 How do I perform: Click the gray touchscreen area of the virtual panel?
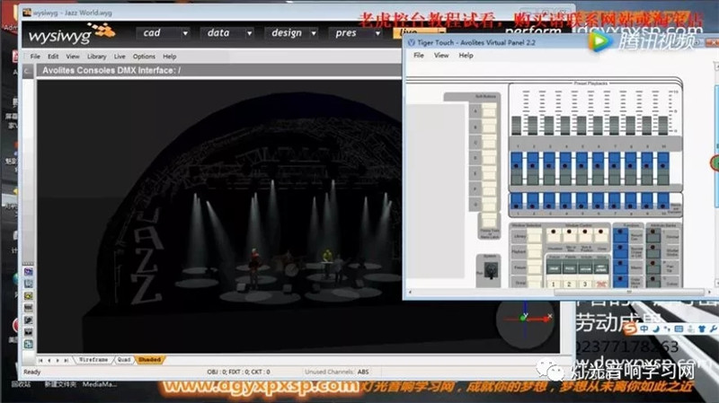coord(436,191)
